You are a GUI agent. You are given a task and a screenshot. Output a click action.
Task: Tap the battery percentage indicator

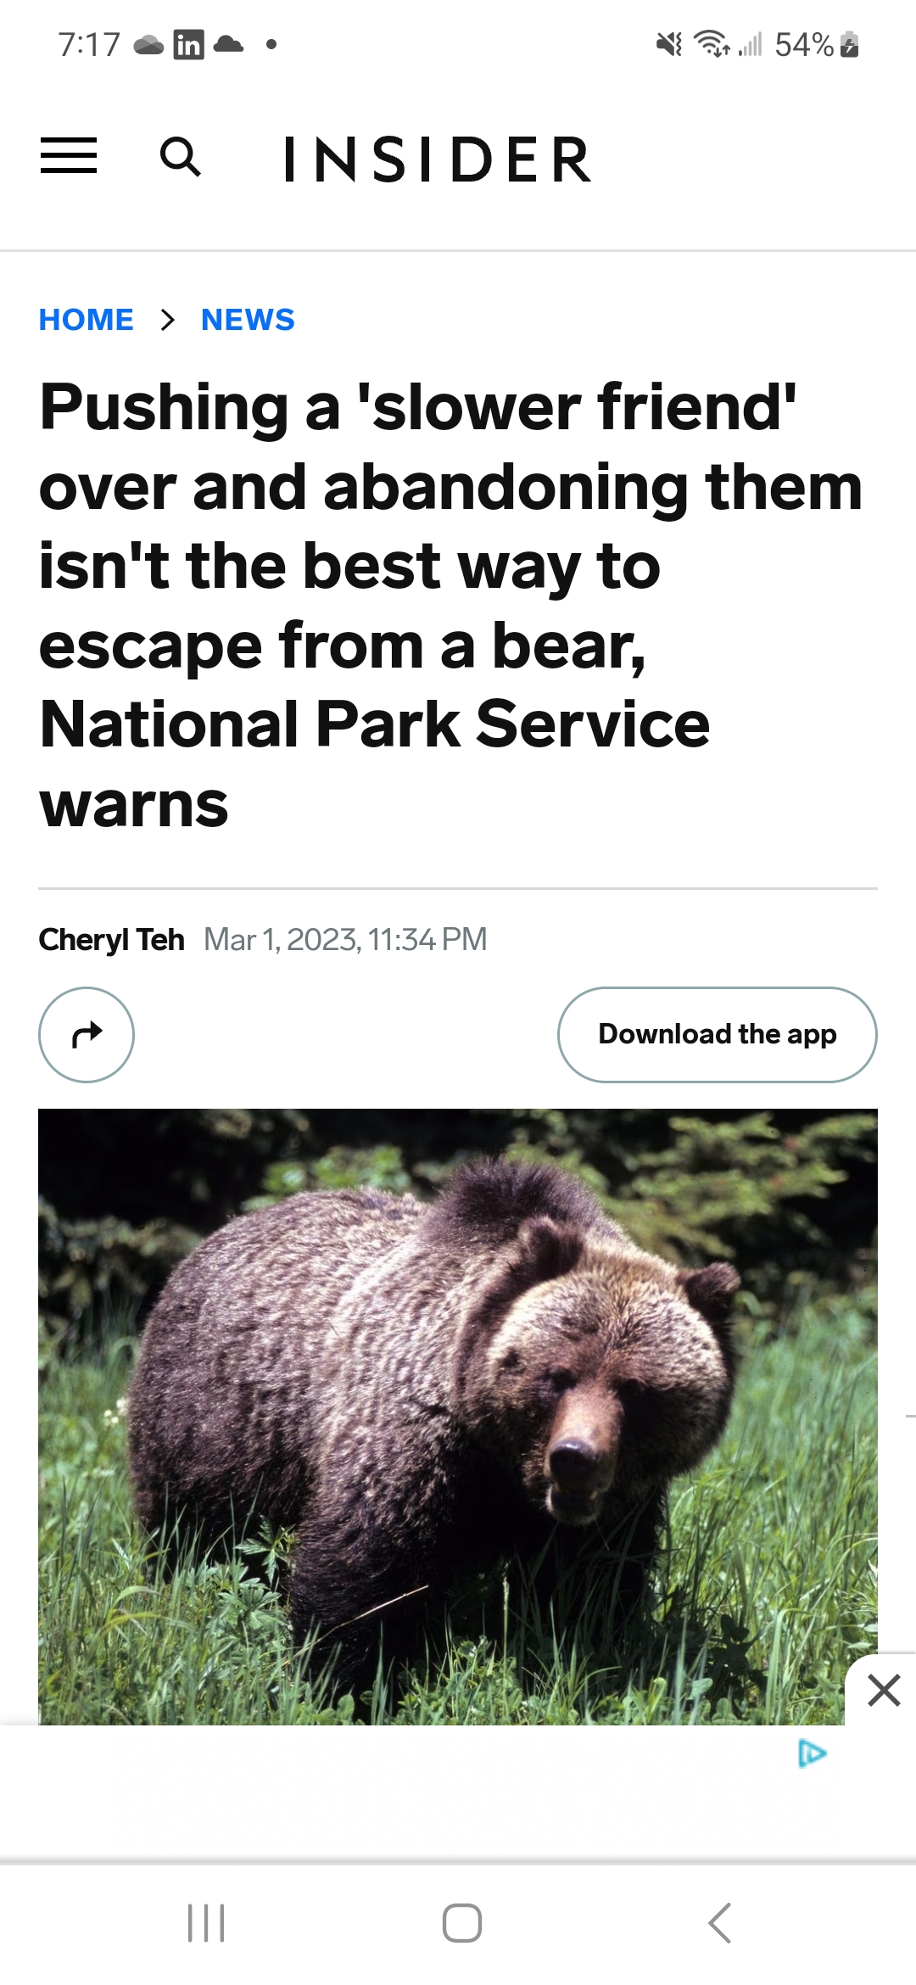804,44
